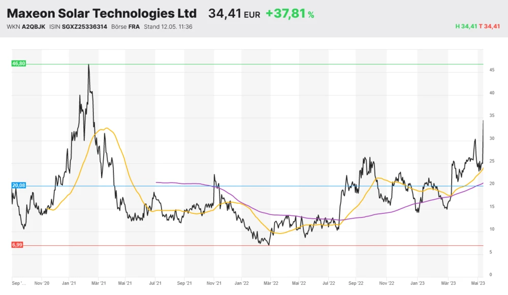The height and width of the screenshot is (295, 508).
Task: Click the Nov '21 label on time axis
Action: [214, 283]
